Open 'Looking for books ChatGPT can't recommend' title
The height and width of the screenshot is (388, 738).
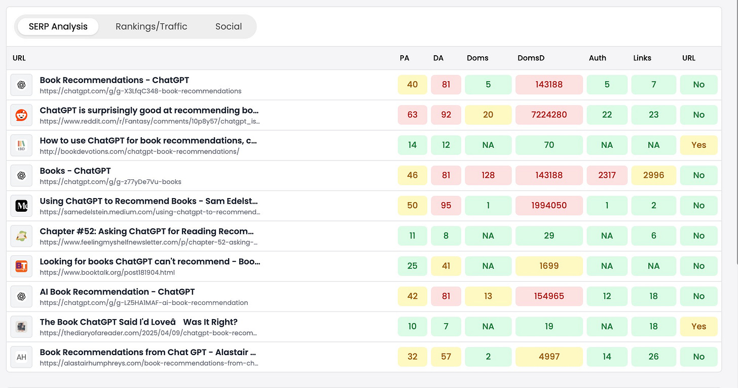pos(150,261)
